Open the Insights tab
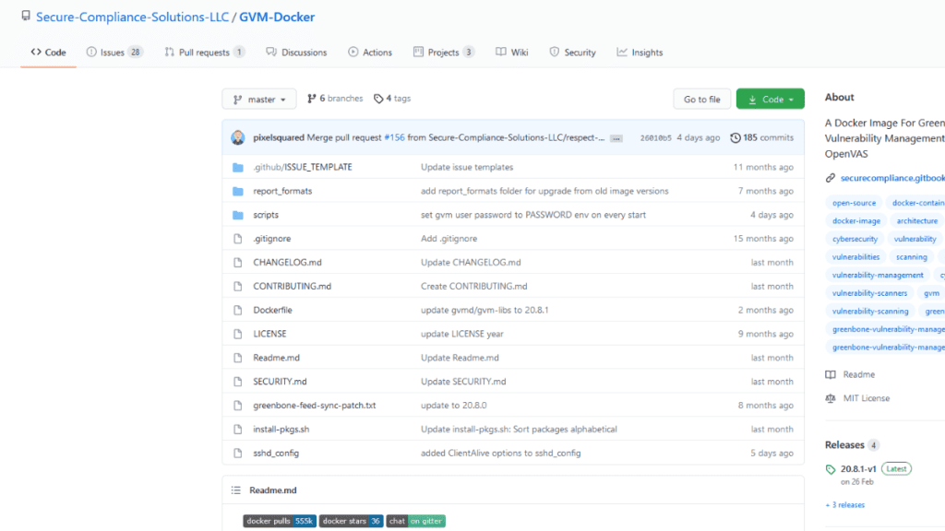 (x=640, y=53)
